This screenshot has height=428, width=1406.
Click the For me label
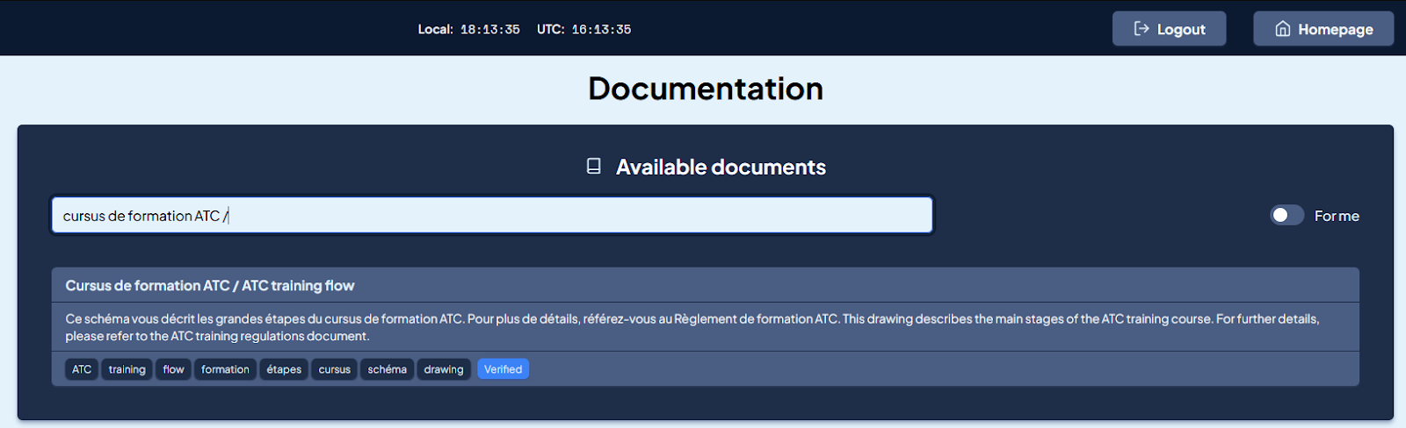click(x=1337, y=216)
